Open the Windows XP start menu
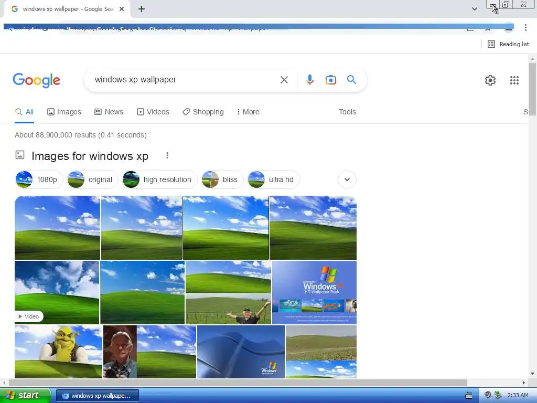 coord(25,396)
